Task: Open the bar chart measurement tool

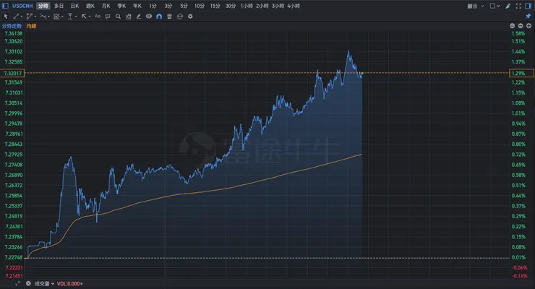Action: tap(129, 17)
